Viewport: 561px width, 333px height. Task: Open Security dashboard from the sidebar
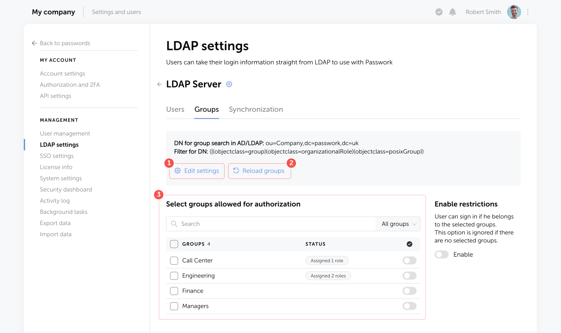(66, 189)
